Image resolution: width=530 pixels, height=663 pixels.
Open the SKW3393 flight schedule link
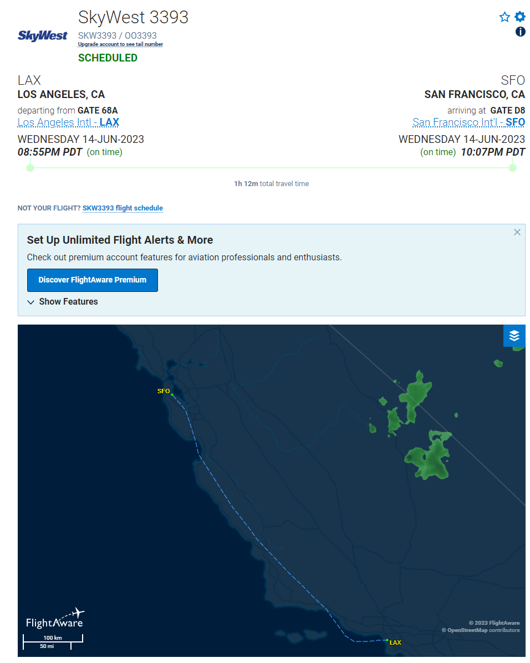pyautogui.click(x=123, y=208)
